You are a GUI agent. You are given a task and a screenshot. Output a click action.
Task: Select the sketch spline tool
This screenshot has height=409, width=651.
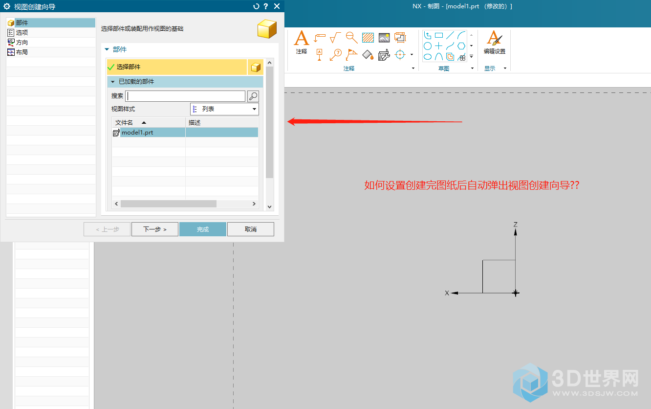pyautogui.click(x=450, y=46)
